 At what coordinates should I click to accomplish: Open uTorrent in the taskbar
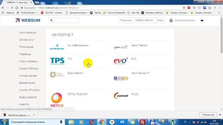point(173,122)
